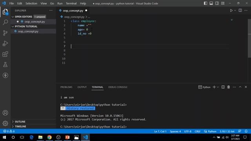Viewport: 251px width, 141px height.
Task: Open the File menu
Action: pos(11,4)
